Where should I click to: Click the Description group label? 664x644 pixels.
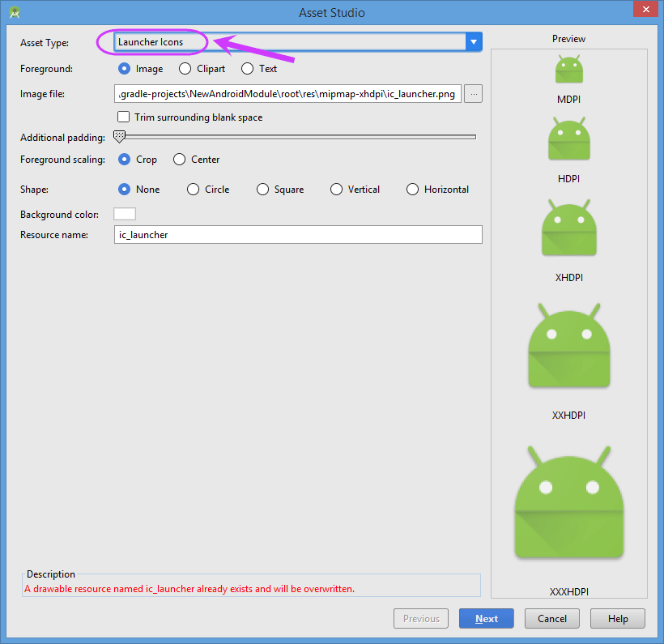51,574
